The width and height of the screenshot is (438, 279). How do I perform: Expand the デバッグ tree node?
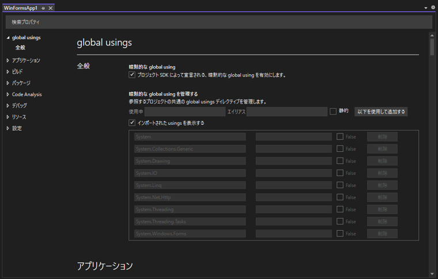(8, 106)
